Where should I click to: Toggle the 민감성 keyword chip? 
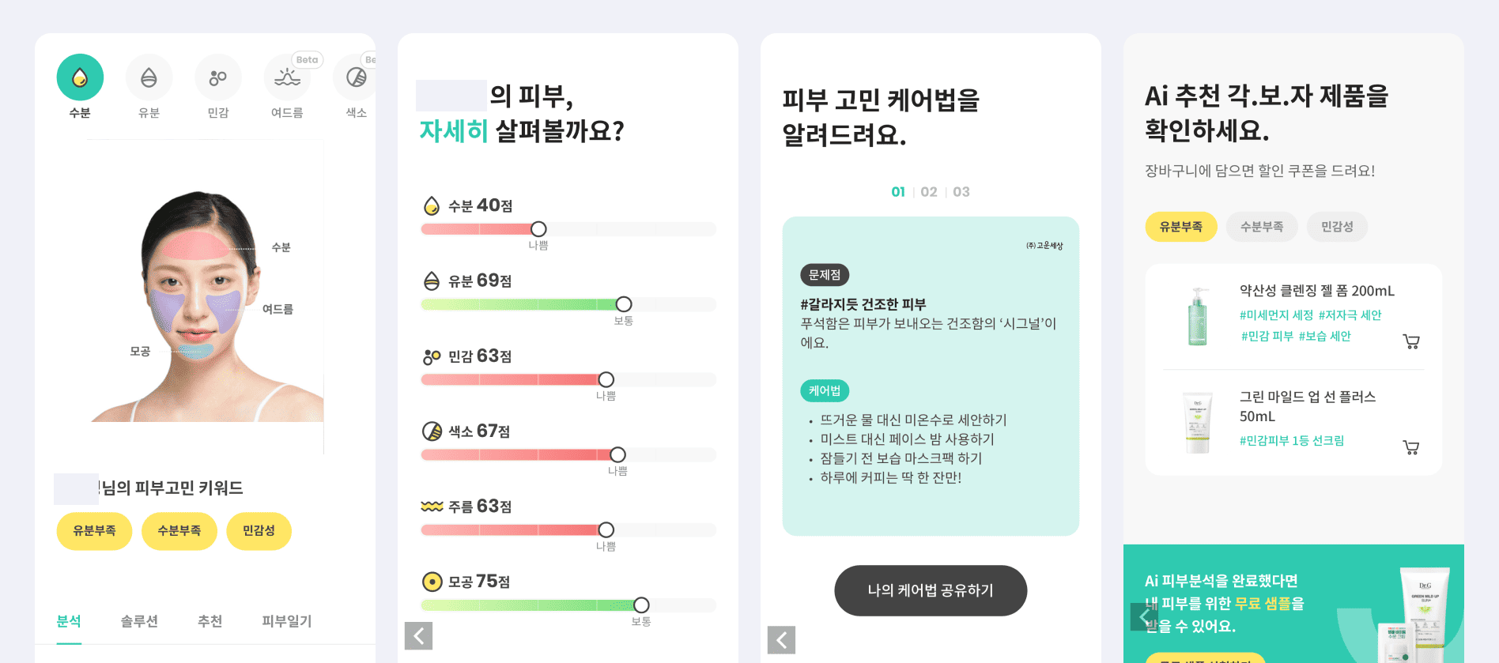click(259, 531)
